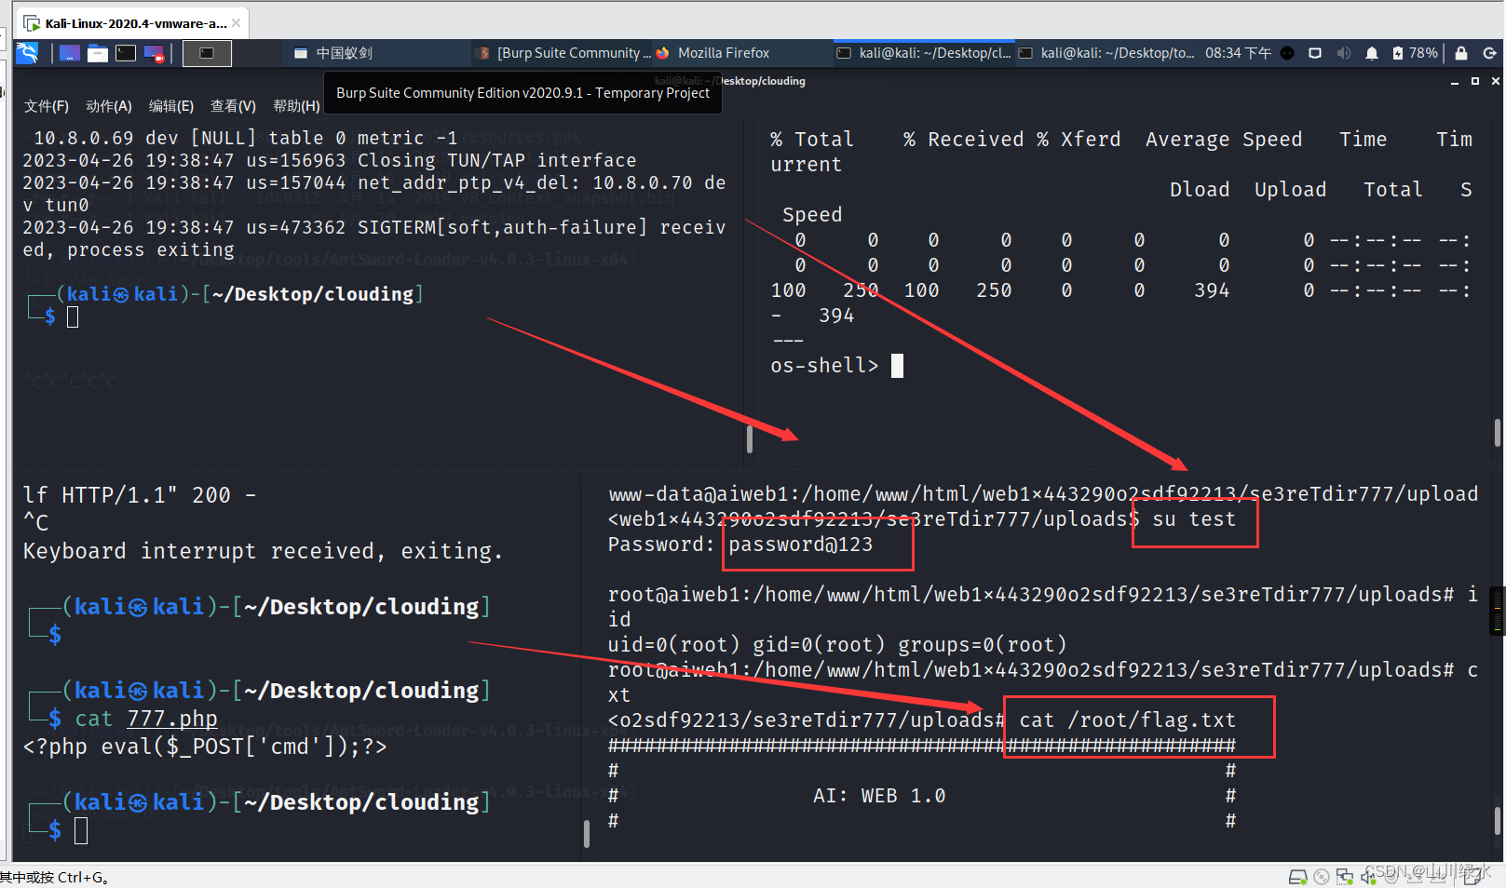Screen dimensions: 1506x888
Task: Click the screen recorder panel icon
Action: pos(155,53)
